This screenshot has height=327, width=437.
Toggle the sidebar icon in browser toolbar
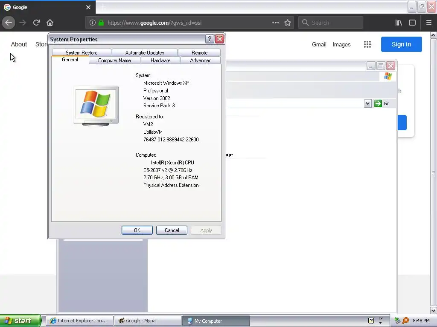tap(412, 23)
